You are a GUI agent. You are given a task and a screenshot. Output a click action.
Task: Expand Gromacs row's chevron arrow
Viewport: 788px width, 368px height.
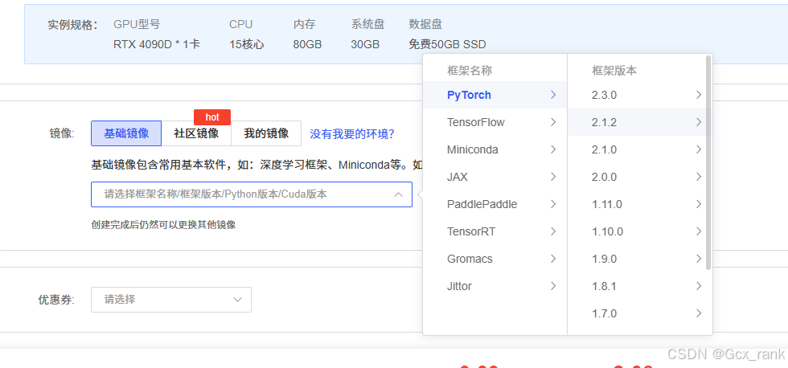(x=553, y=259)
